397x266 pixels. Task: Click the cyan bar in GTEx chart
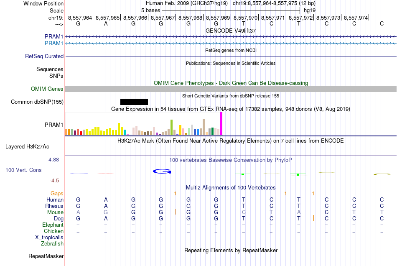[125, 132]
